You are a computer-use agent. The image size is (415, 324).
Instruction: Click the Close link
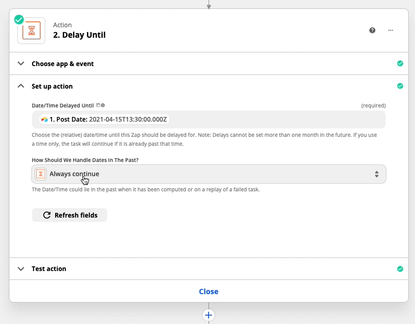click(x=209, y=291)
